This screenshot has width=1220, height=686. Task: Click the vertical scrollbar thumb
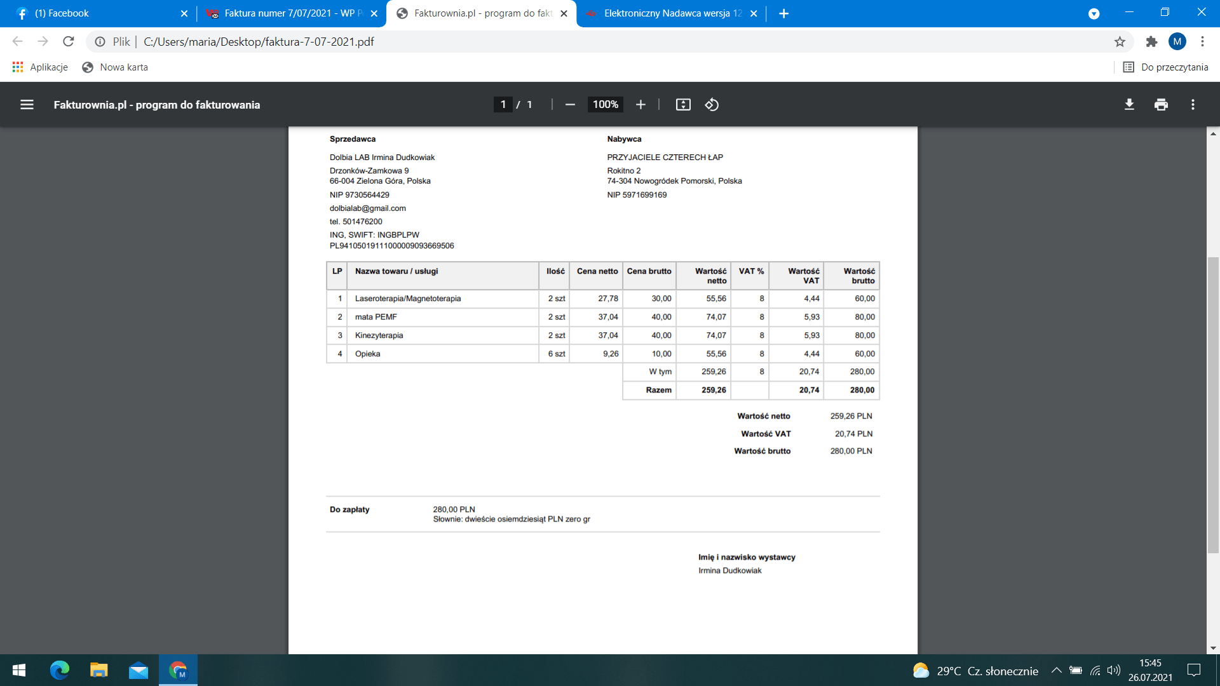[1213, 405]
